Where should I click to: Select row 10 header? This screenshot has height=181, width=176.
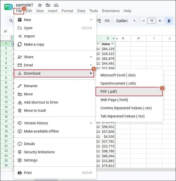pos(6,87)
